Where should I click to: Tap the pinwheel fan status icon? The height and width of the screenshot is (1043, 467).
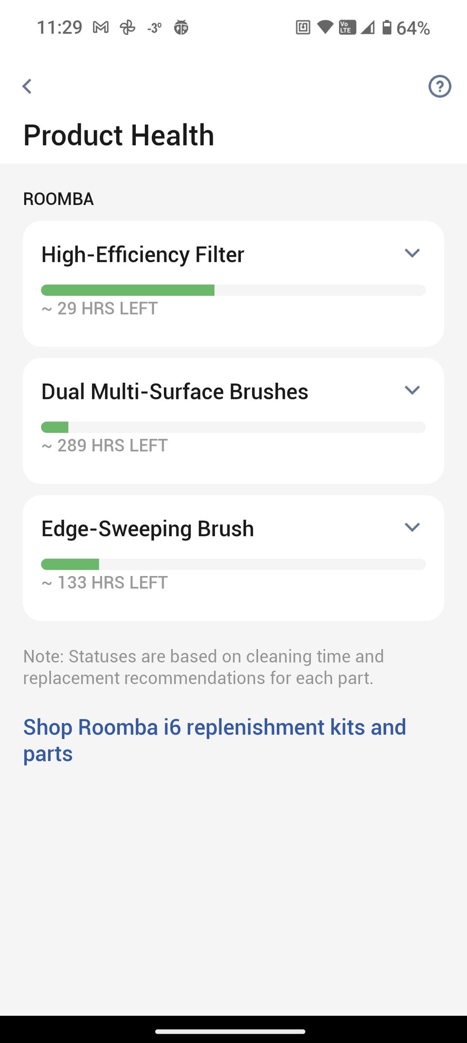pos(127,28)
